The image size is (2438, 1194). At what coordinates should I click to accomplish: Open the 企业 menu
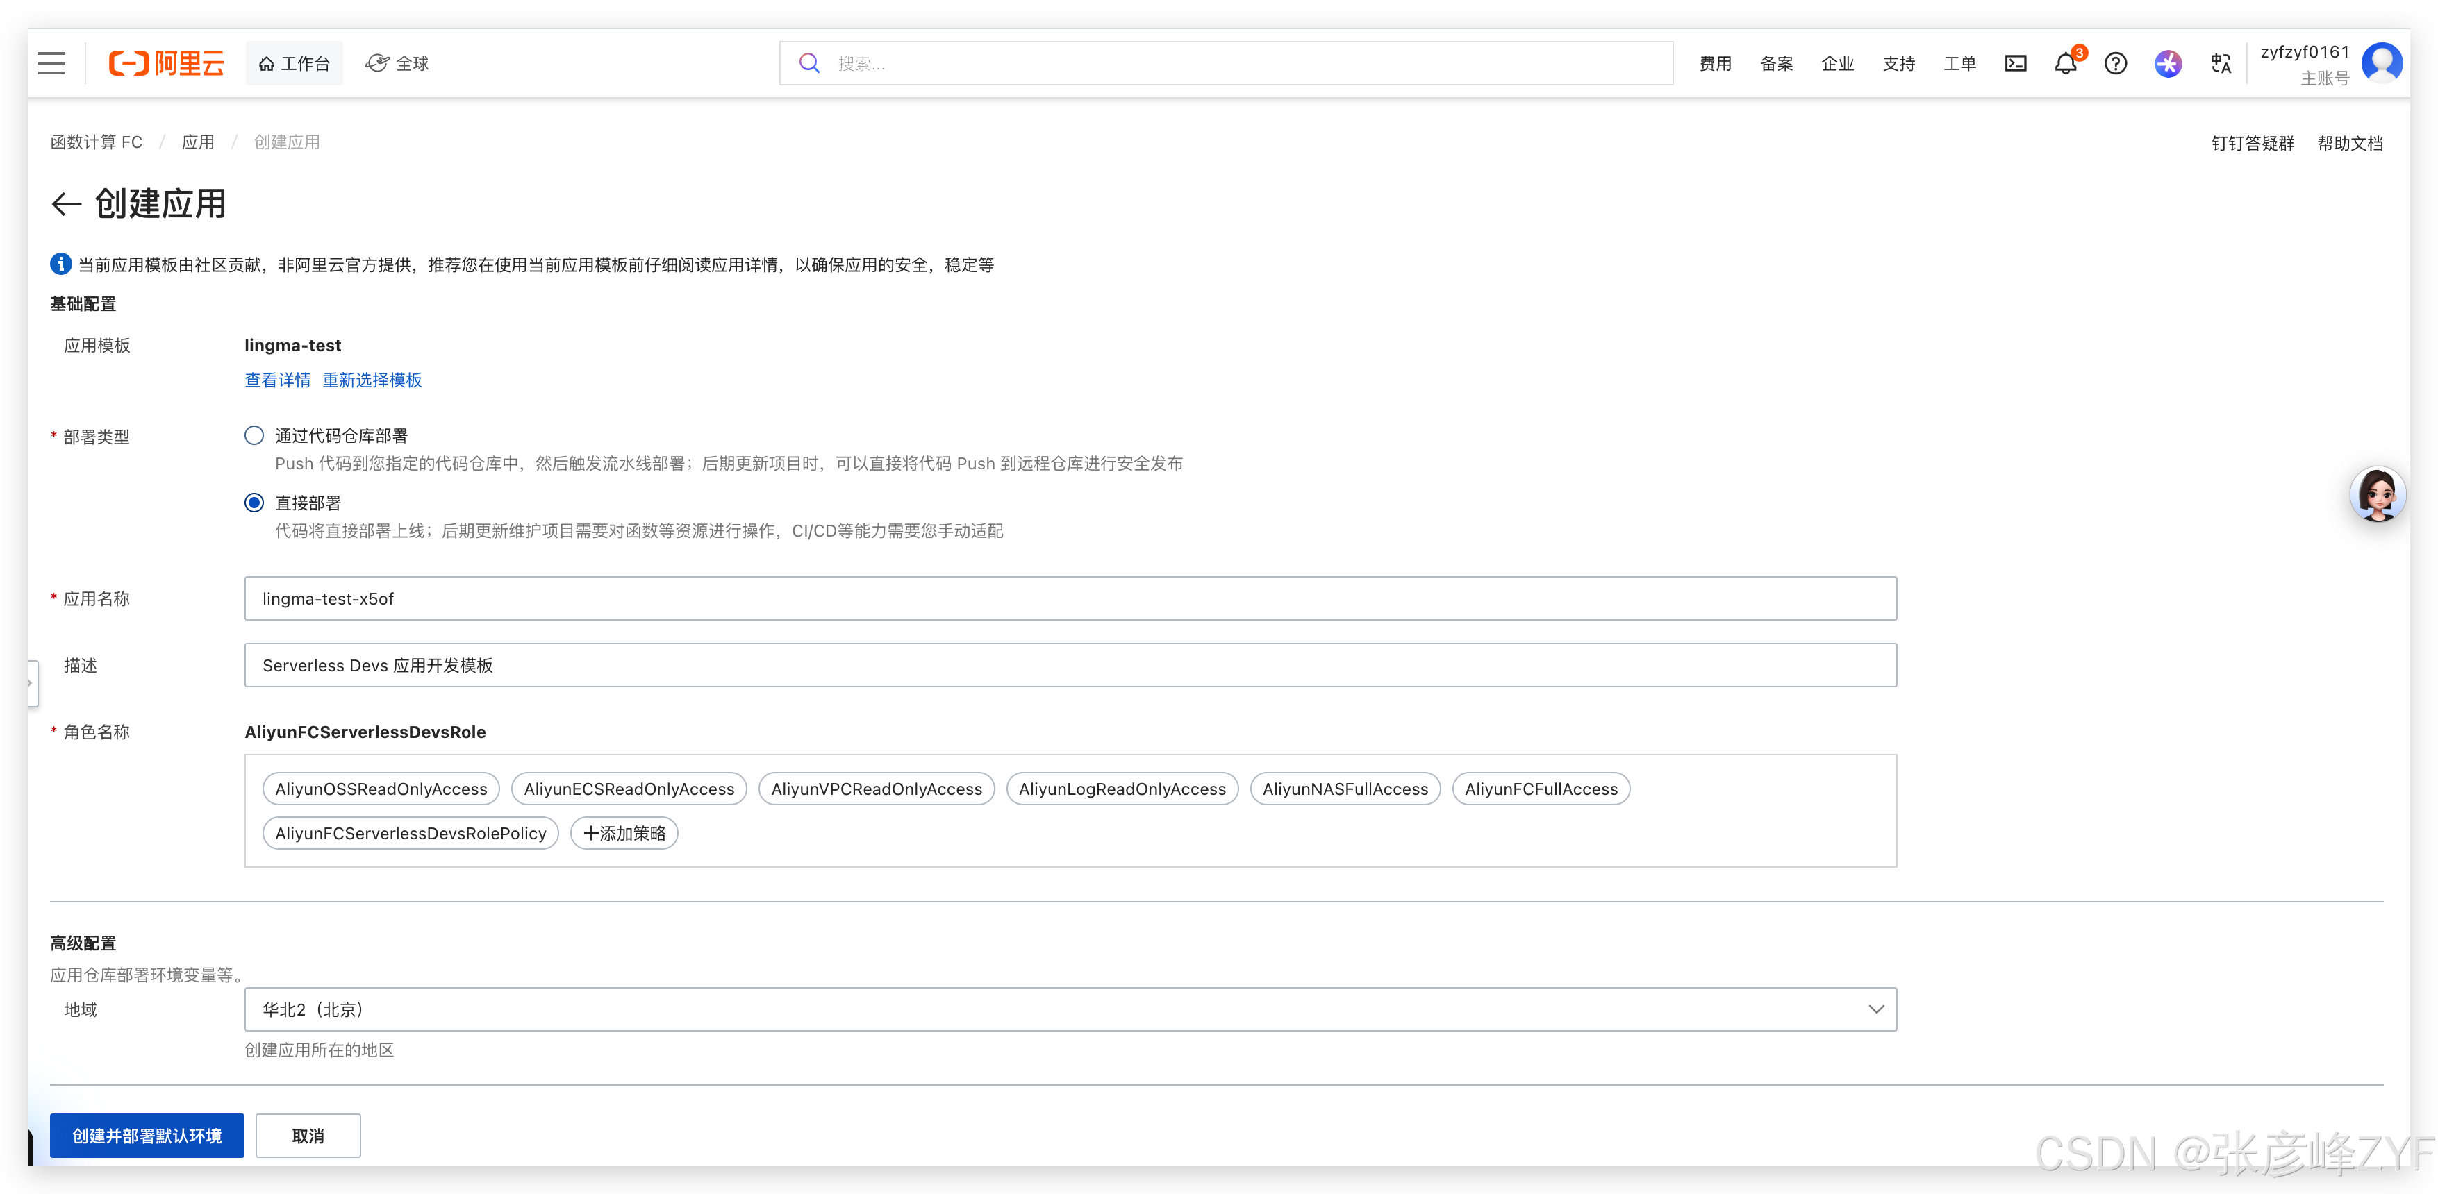(x=1837, y=63)
